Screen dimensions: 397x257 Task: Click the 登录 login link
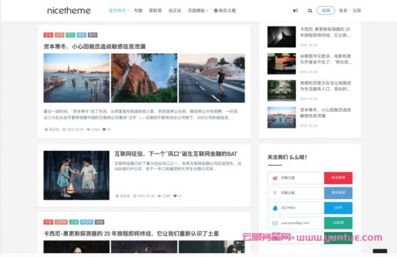tap(343, 10)
